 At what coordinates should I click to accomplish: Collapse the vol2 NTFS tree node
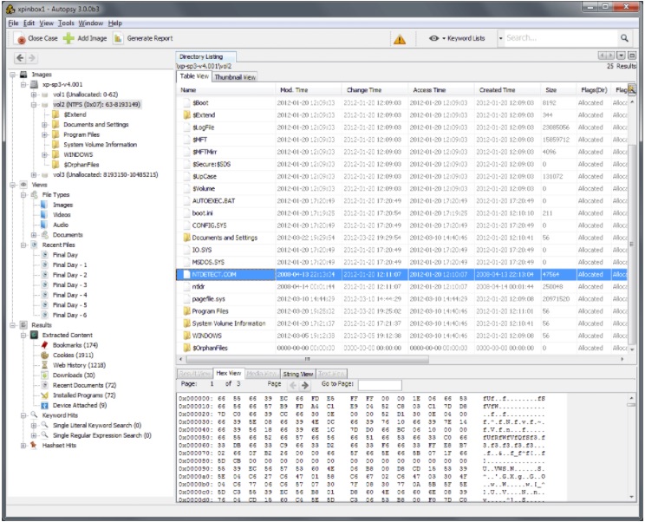[35, 104]
